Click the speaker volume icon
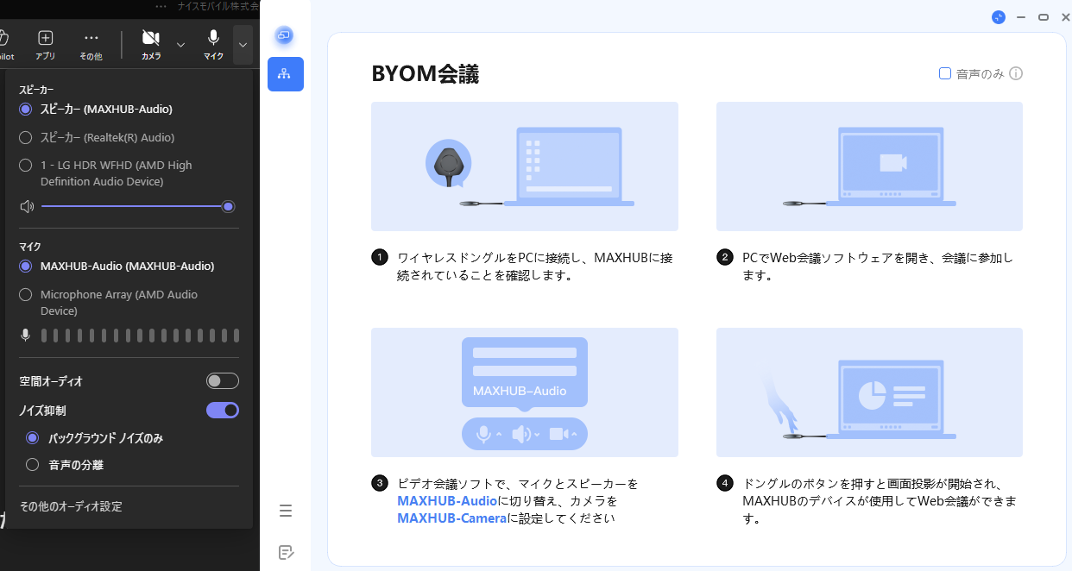 click(x=27, y=206)
